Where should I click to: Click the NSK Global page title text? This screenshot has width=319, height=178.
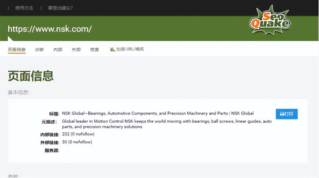[158, 113]
